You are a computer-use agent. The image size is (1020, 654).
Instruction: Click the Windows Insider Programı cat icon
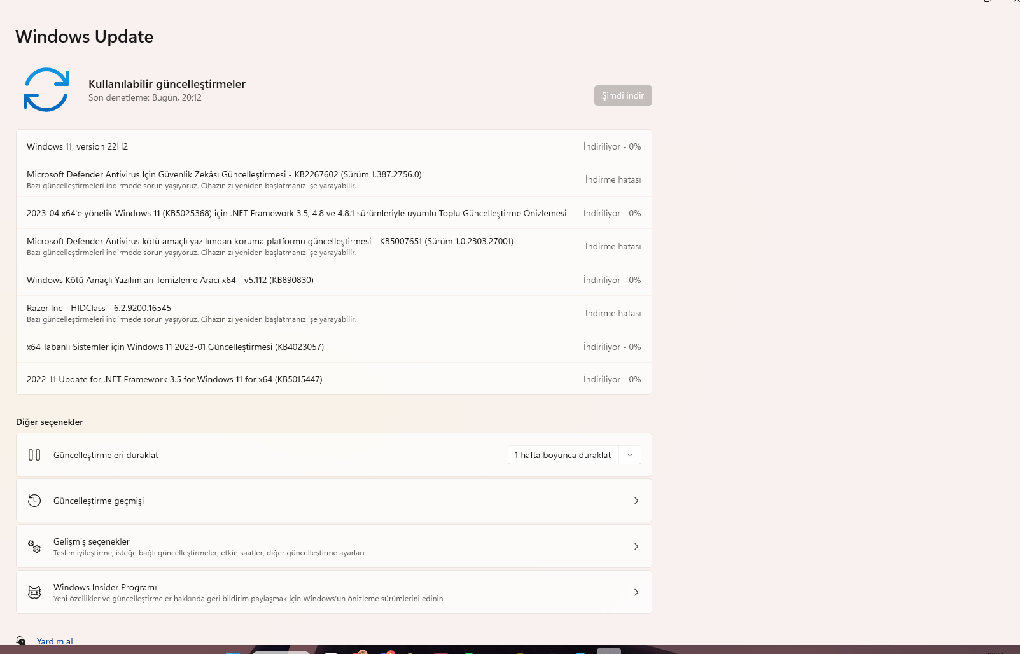[34, 592]
